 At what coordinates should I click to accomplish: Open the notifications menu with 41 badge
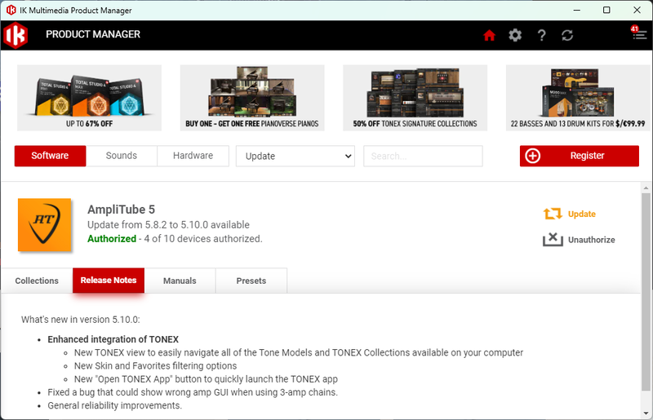click(x=638, y=33)
